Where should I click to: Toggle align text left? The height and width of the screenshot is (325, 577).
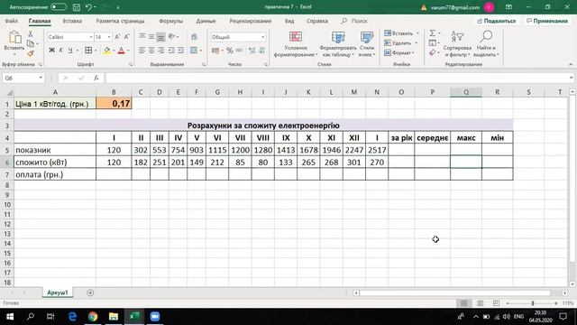pyautogui.click(x=142, y=51)
